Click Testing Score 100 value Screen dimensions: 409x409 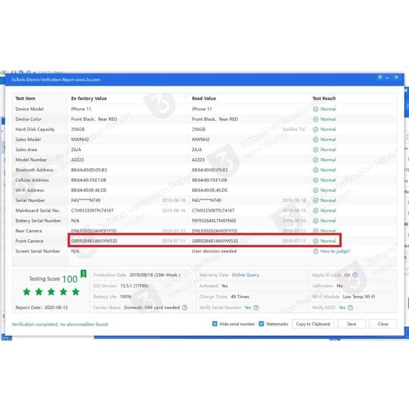click(x=70, y=279)
